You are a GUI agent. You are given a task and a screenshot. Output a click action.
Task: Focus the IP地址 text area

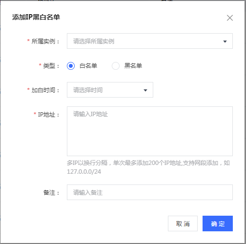click(x=150, y=131)
